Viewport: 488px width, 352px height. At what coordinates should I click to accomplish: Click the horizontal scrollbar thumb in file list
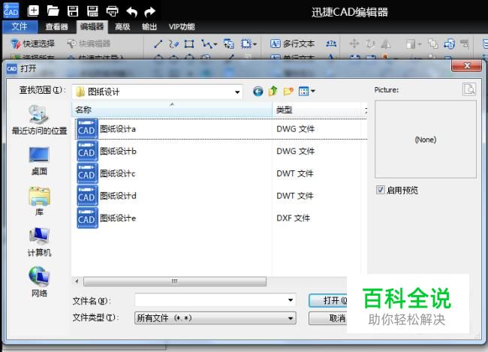click(175, 281)
